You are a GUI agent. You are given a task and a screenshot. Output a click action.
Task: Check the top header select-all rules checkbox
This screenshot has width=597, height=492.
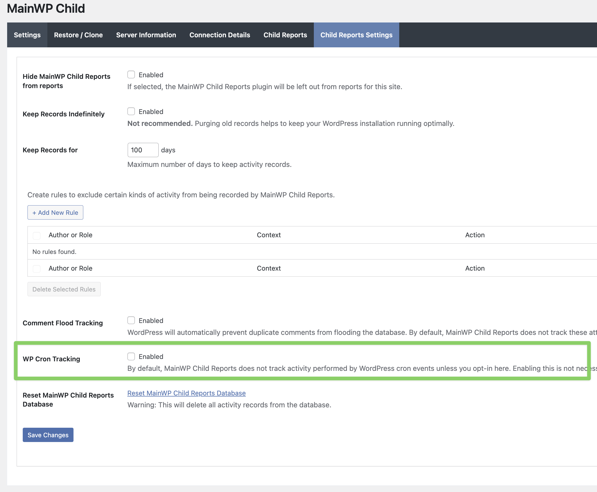[x=36, y=235]
